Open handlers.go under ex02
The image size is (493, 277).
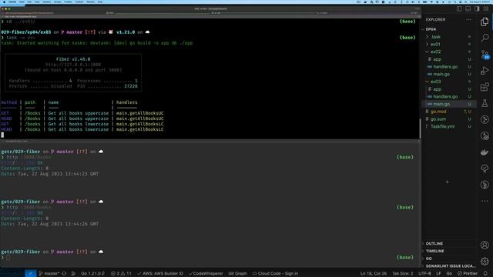click(449, 67)
